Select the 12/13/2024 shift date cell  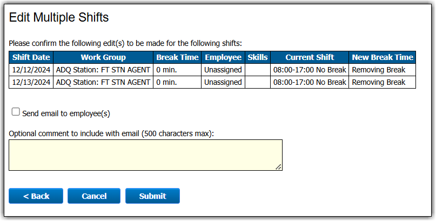[x=31, y=82]
